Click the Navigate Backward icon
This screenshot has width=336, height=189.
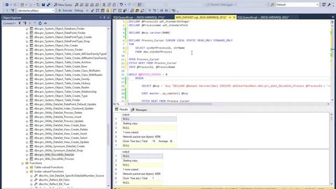click(x=7, y=5)
